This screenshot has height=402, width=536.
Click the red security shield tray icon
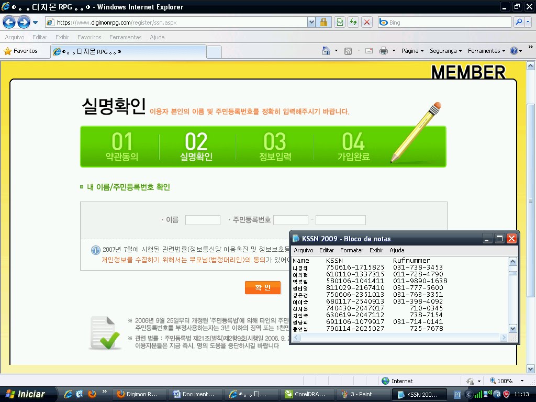coord(507,395)
